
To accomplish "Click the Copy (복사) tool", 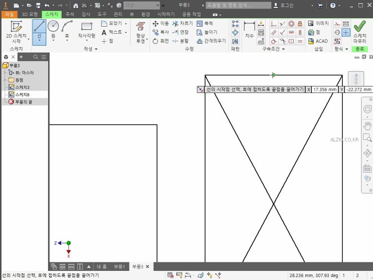I will point(160,32).
